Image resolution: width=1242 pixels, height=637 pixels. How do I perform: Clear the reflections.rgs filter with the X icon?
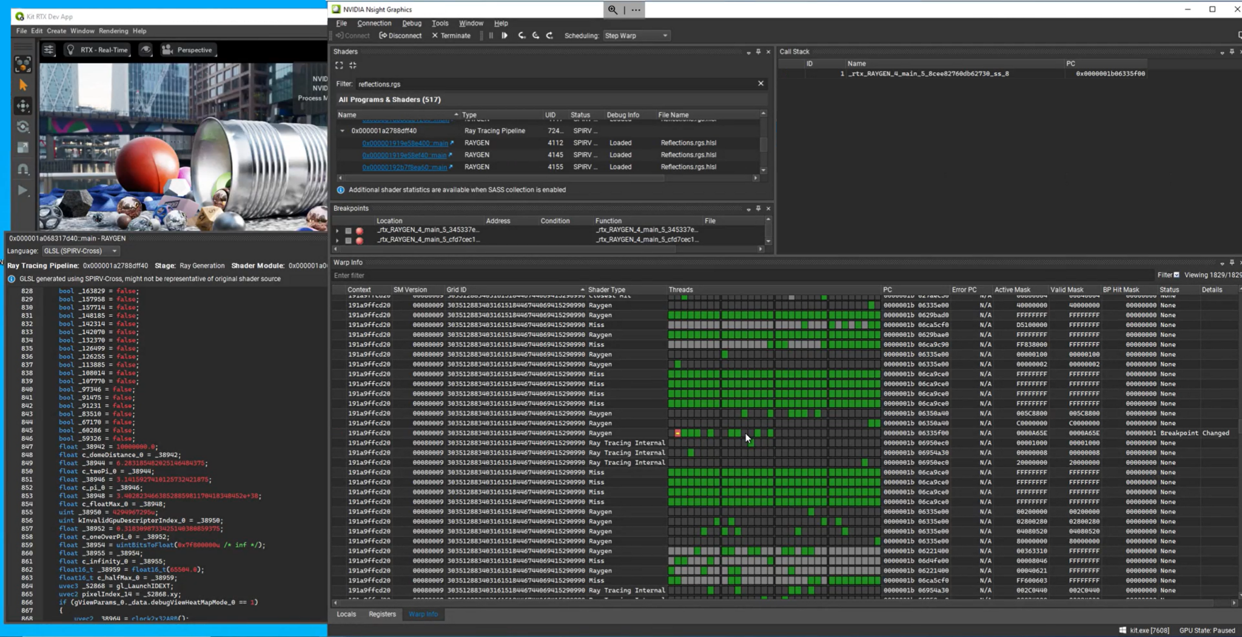coord(760,84)
